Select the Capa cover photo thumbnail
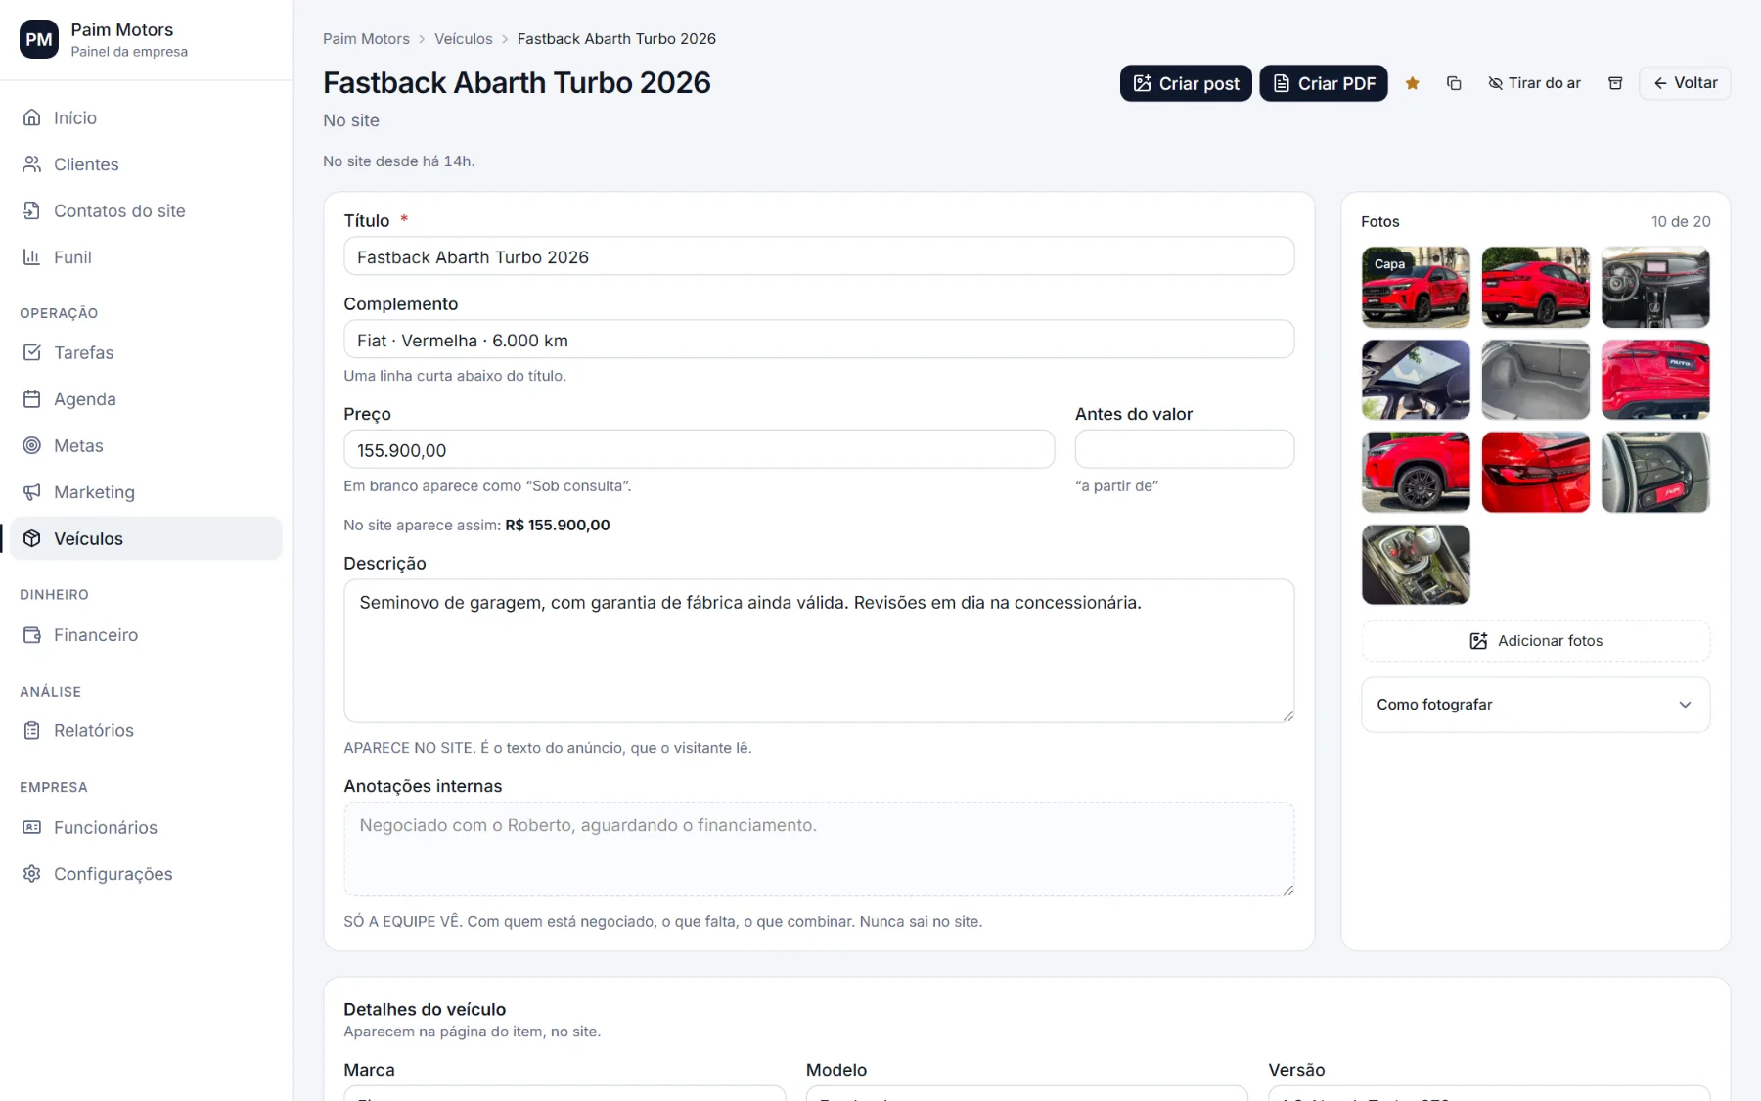The width and height of the screenshot is (1761, 1101). [1416, 287]
